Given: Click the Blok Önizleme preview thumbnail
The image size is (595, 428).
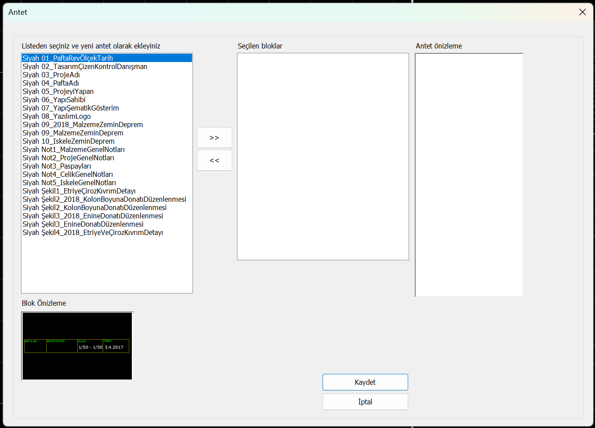Looking at the screenshot, I should pos(77,346).
